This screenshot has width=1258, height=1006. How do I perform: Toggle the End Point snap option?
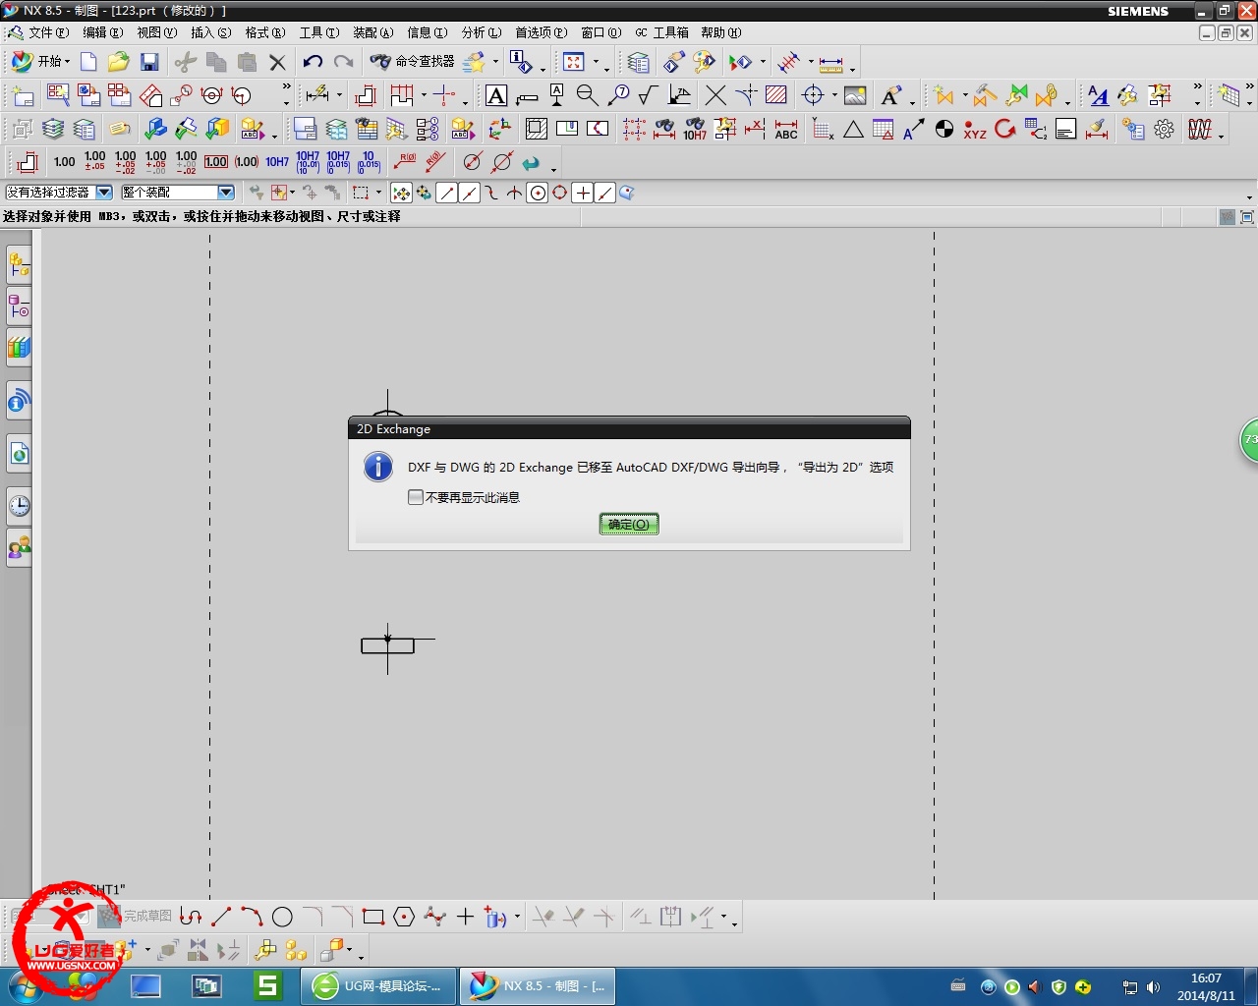(447, 193)
